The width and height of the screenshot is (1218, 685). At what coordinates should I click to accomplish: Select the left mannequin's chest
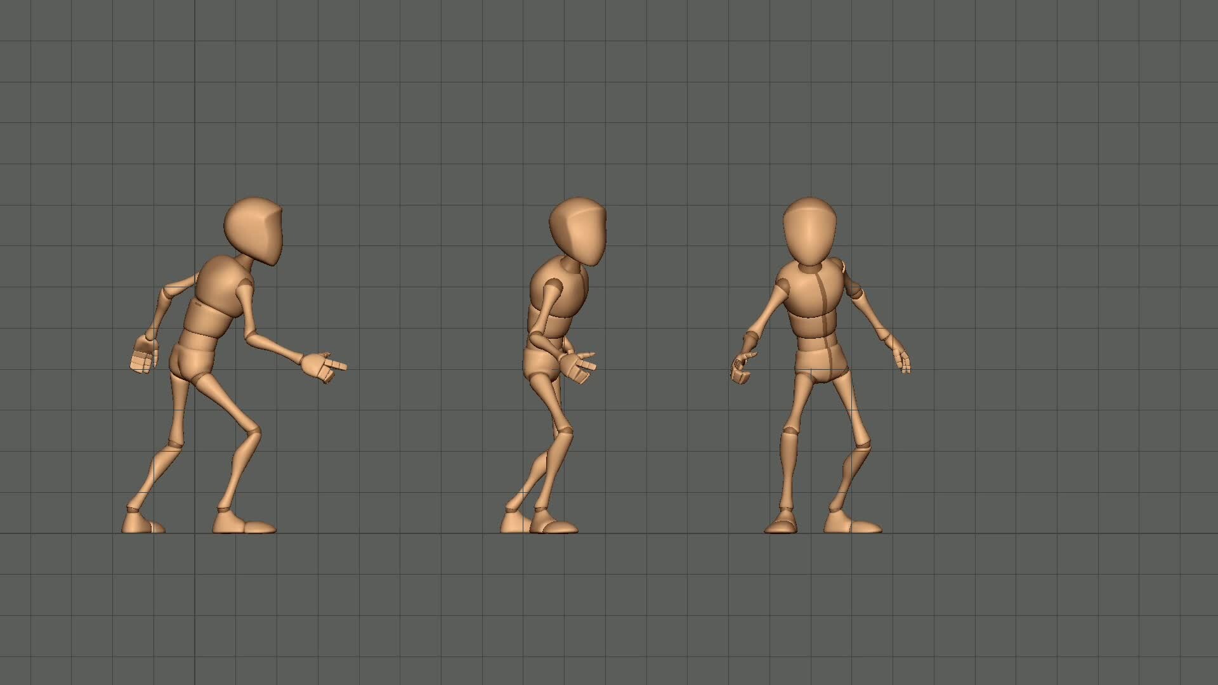coord(223,287)
